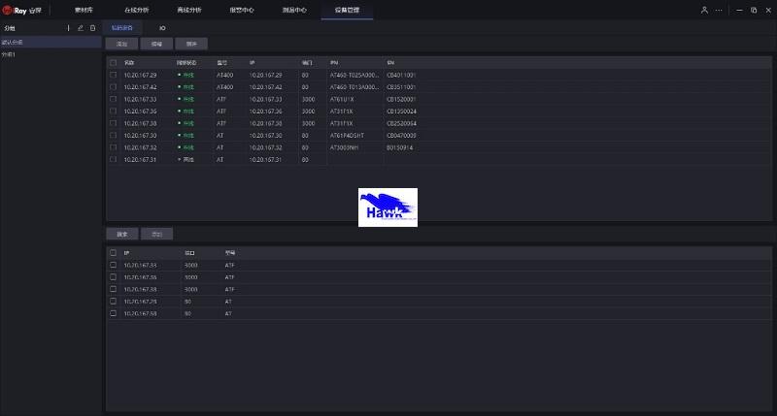The image size is (777, 416).
Task: Select the 默认分组 group
Action: coord(15,43)
